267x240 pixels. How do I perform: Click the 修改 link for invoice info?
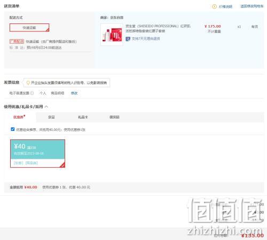point(74,93)
